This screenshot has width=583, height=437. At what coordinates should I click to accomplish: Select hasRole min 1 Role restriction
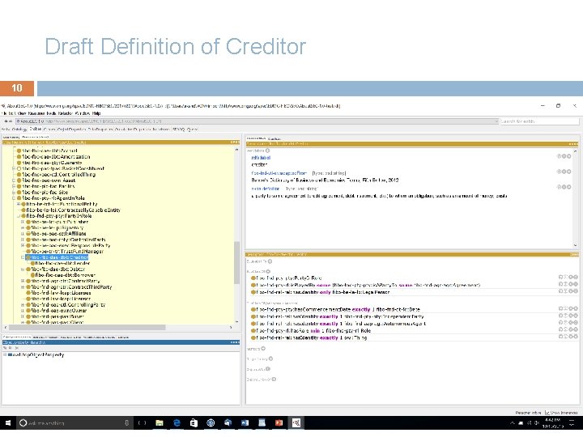tap(313, 330)
